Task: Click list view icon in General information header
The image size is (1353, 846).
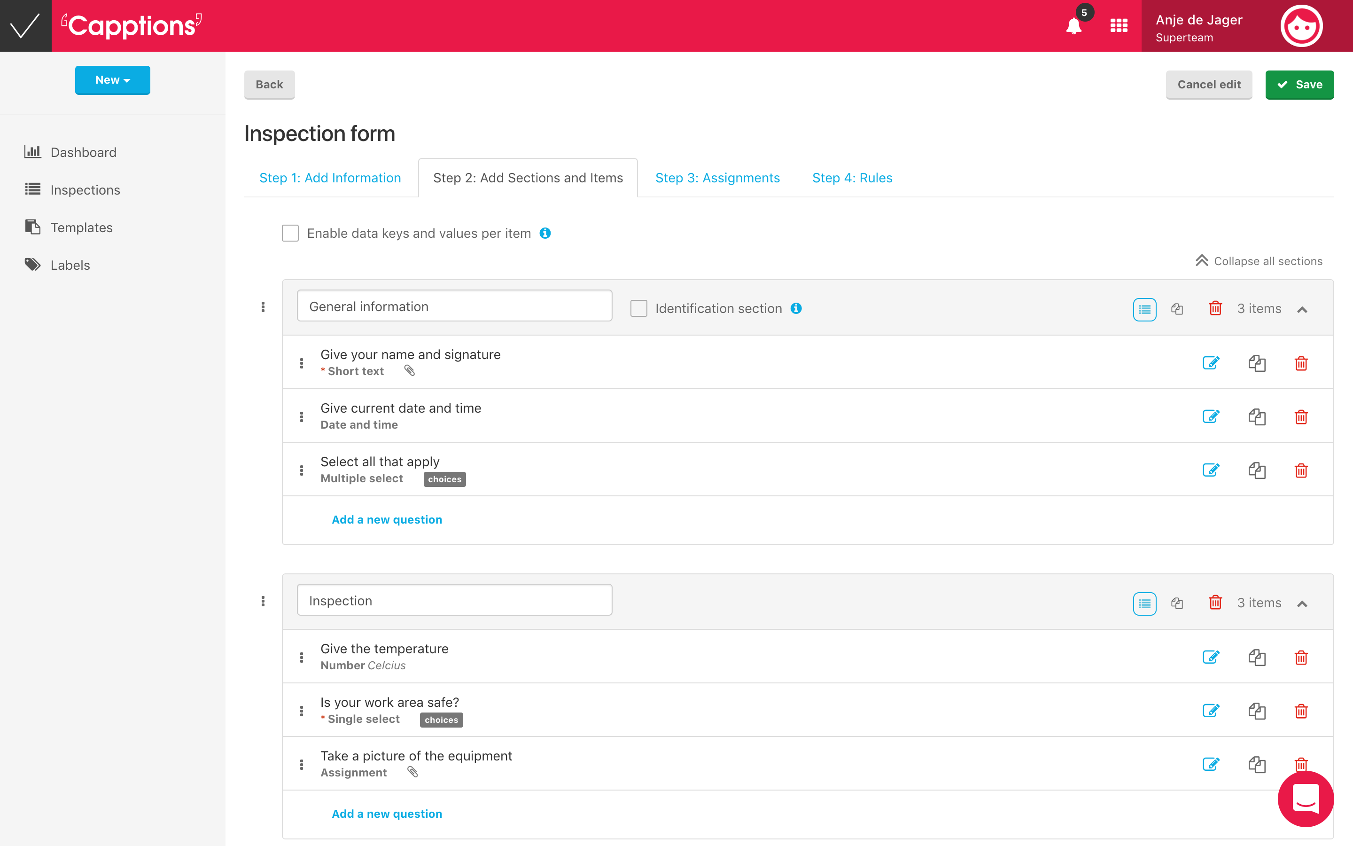Action: tap(1144, 309)
